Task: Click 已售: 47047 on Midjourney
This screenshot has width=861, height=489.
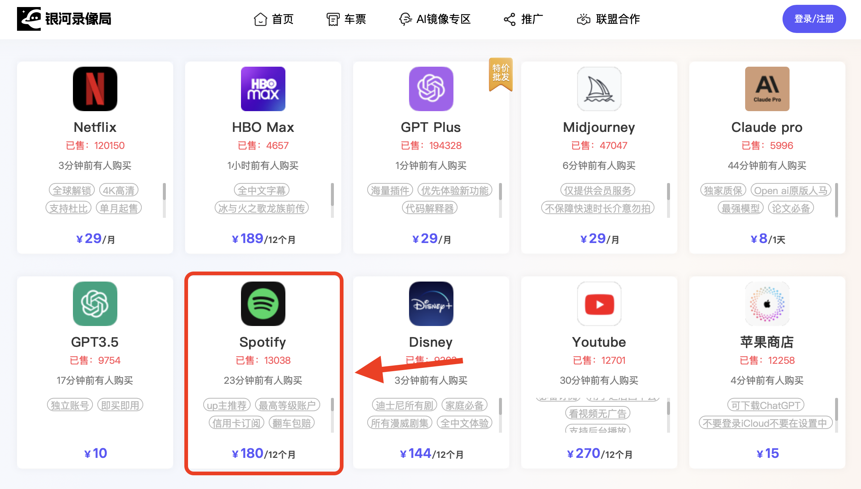Action: click(599, 146)
